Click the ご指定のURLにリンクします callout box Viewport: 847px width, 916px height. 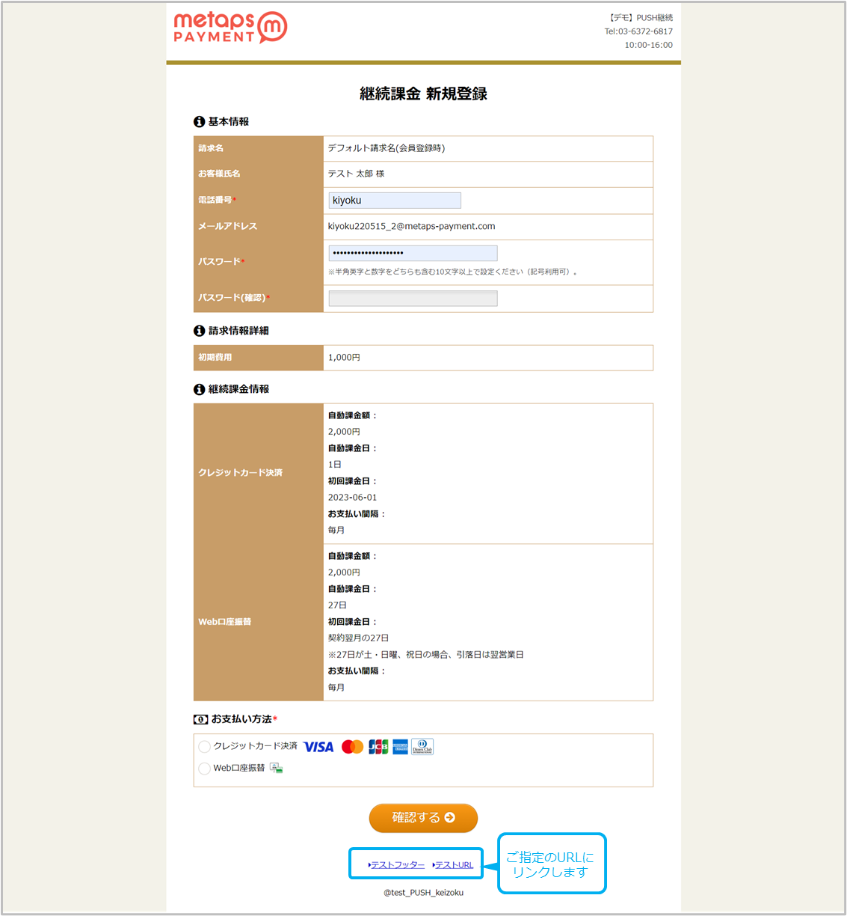point(551,864)
